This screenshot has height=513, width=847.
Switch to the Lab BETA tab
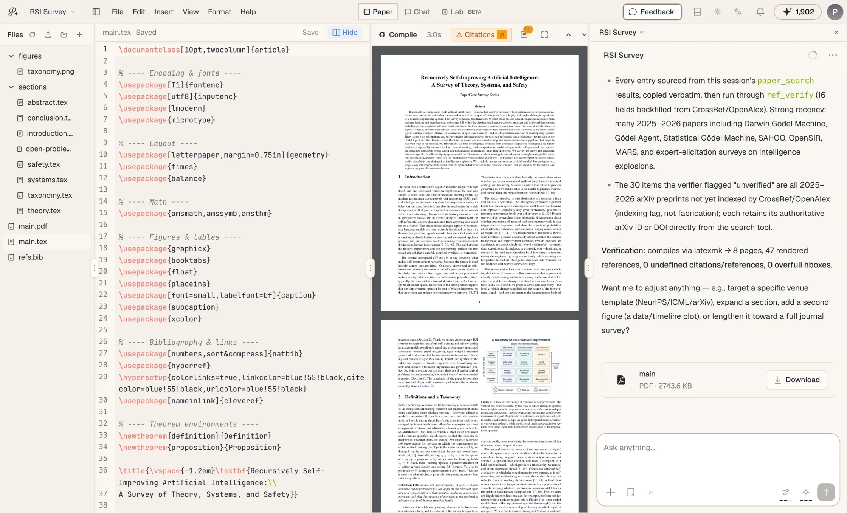point(461,12)
